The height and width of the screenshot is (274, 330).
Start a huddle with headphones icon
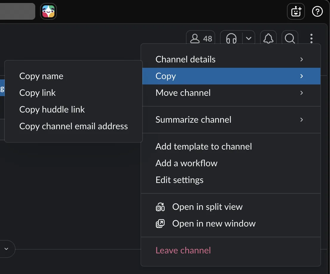tap(231, 39)
